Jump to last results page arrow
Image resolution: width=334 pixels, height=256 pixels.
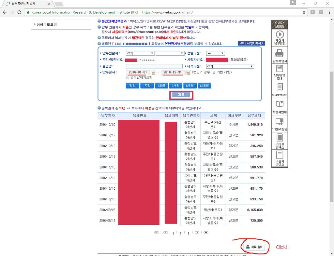[x=206, y=233]
